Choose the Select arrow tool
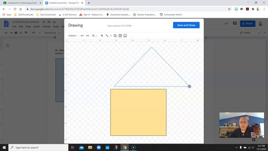 coord(102,36)
